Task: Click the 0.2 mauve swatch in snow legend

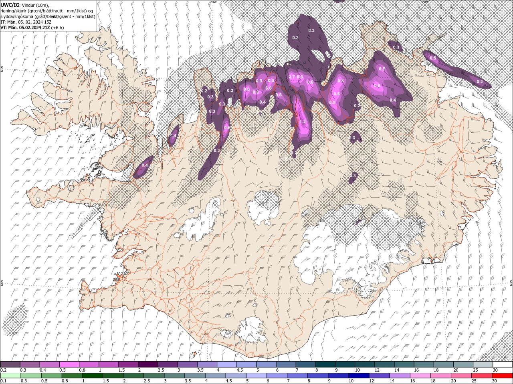Action: 10,364
